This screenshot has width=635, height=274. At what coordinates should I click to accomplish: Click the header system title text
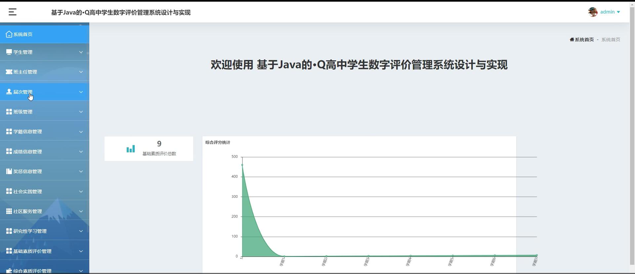tap(121, 13)
